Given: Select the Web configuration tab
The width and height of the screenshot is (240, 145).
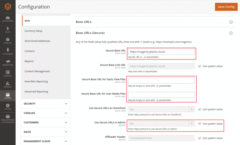Looking at the screenshot, I should (x=46, y=21).
